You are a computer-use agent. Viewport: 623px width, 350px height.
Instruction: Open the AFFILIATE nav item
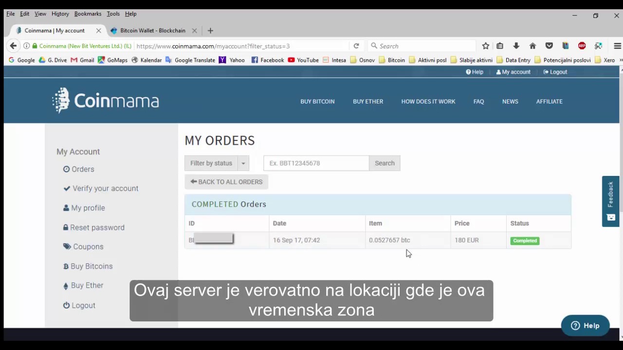click(549, 102)
